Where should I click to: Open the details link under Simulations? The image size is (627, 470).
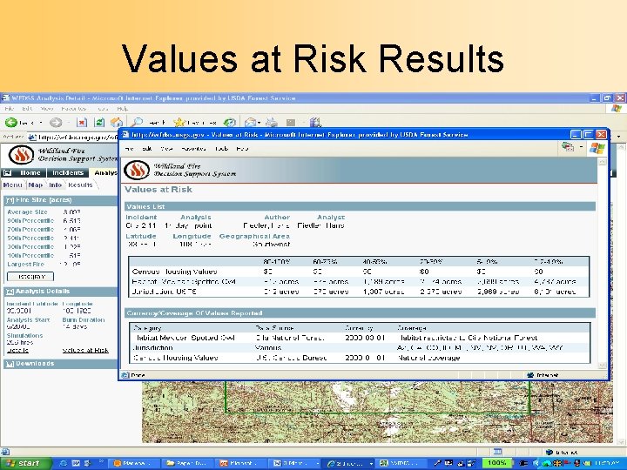pyautogui.click(x=17, y=351)
